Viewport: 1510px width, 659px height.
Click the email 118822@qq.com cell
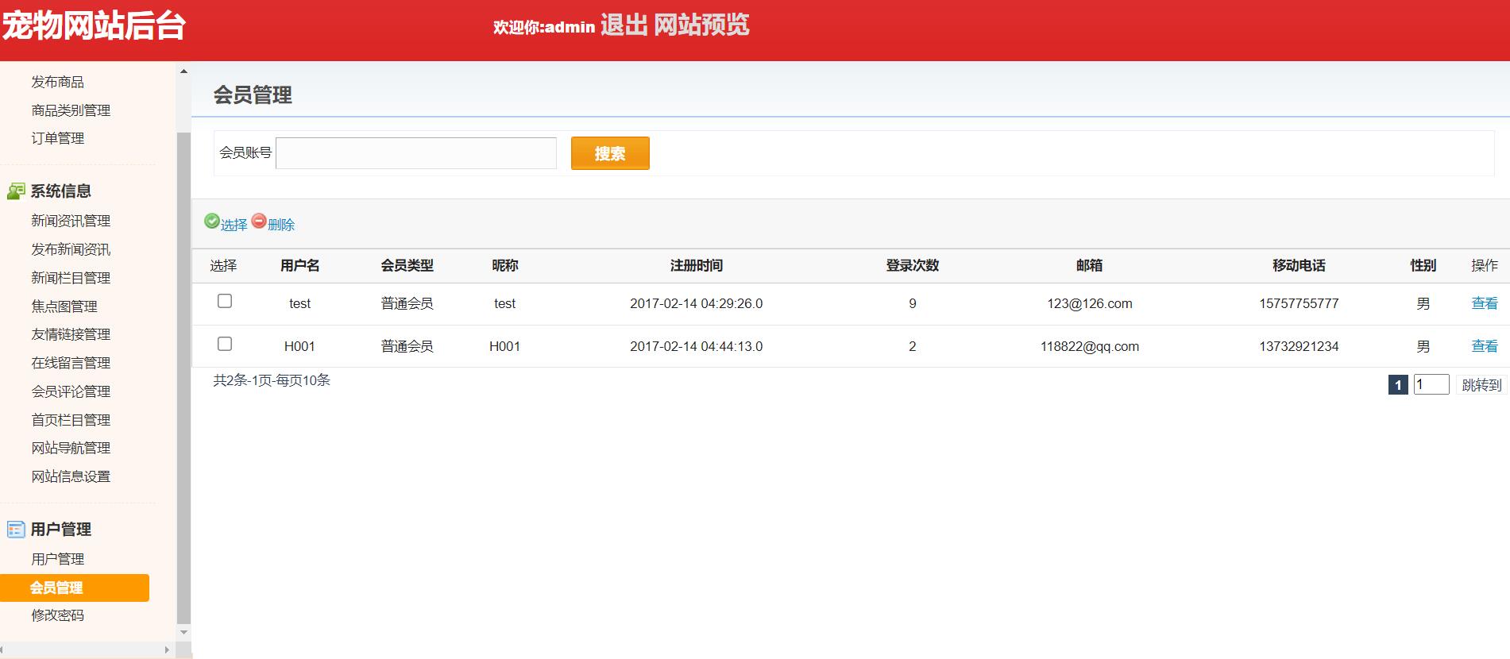[x=1089, y=346]
